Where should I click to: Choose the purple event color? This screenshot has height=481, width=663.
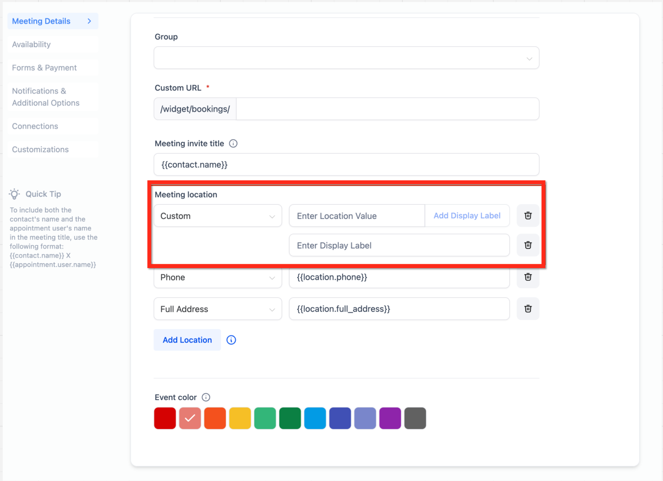click(x=390, y=418)
